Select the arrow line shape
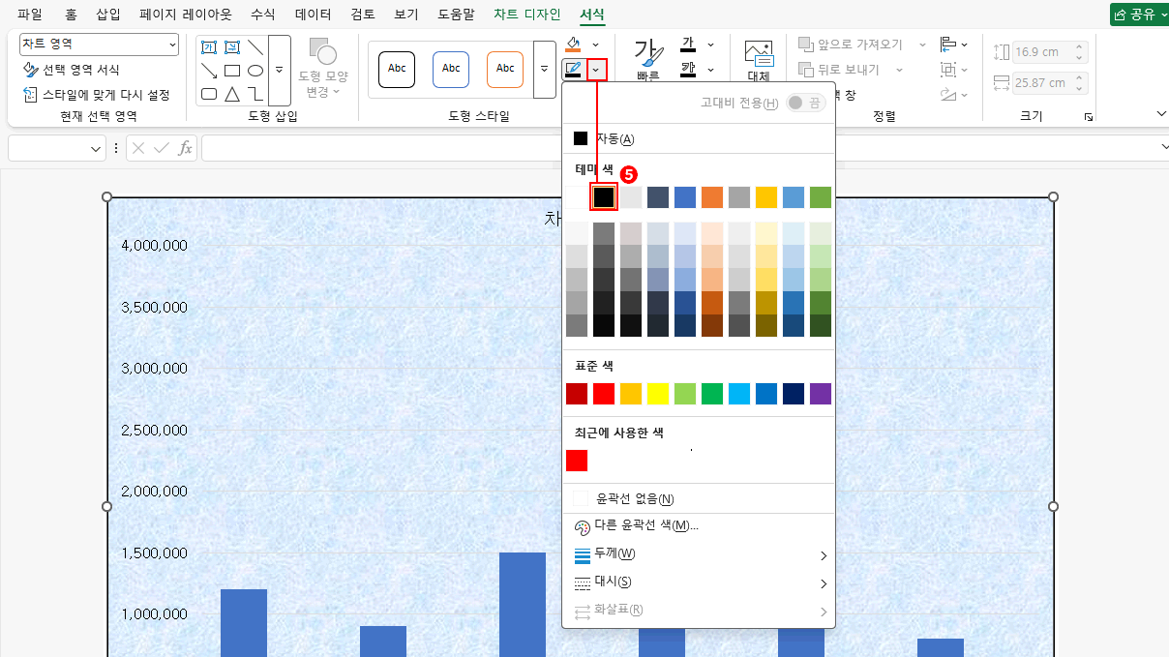 [x=208, y=71]
